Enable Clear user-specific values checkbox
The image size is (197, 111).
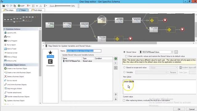tap(126, 56)
